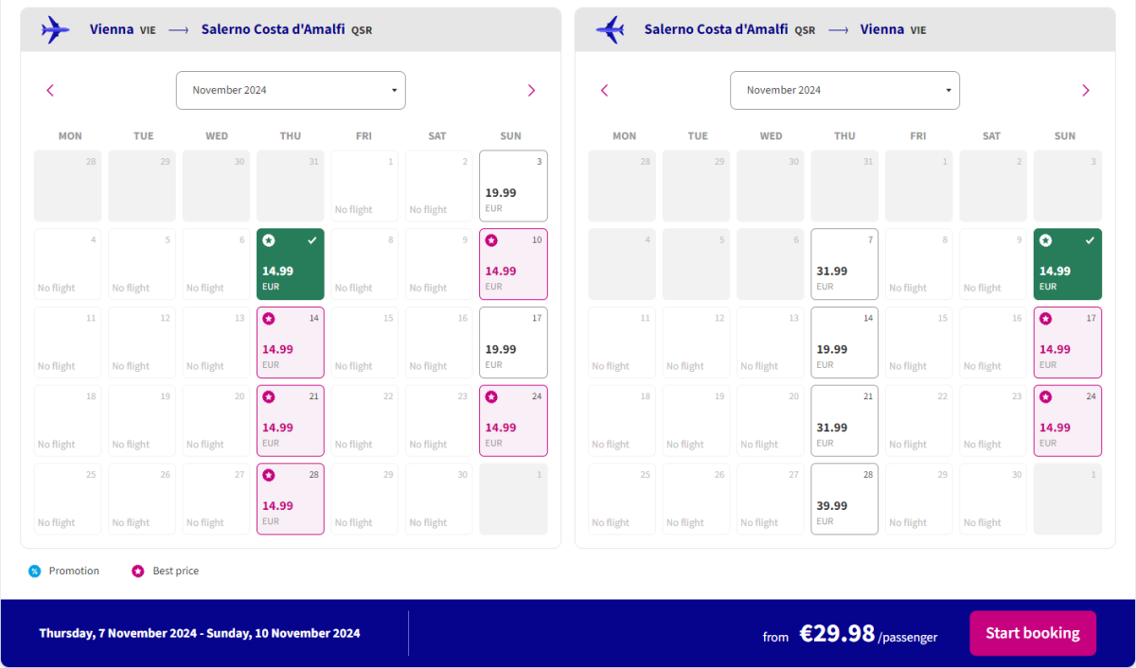This screenshot has height=668, width=1136.
Task: Open outbound November 2024 month dropdown
Action: (x=291, y=91)
